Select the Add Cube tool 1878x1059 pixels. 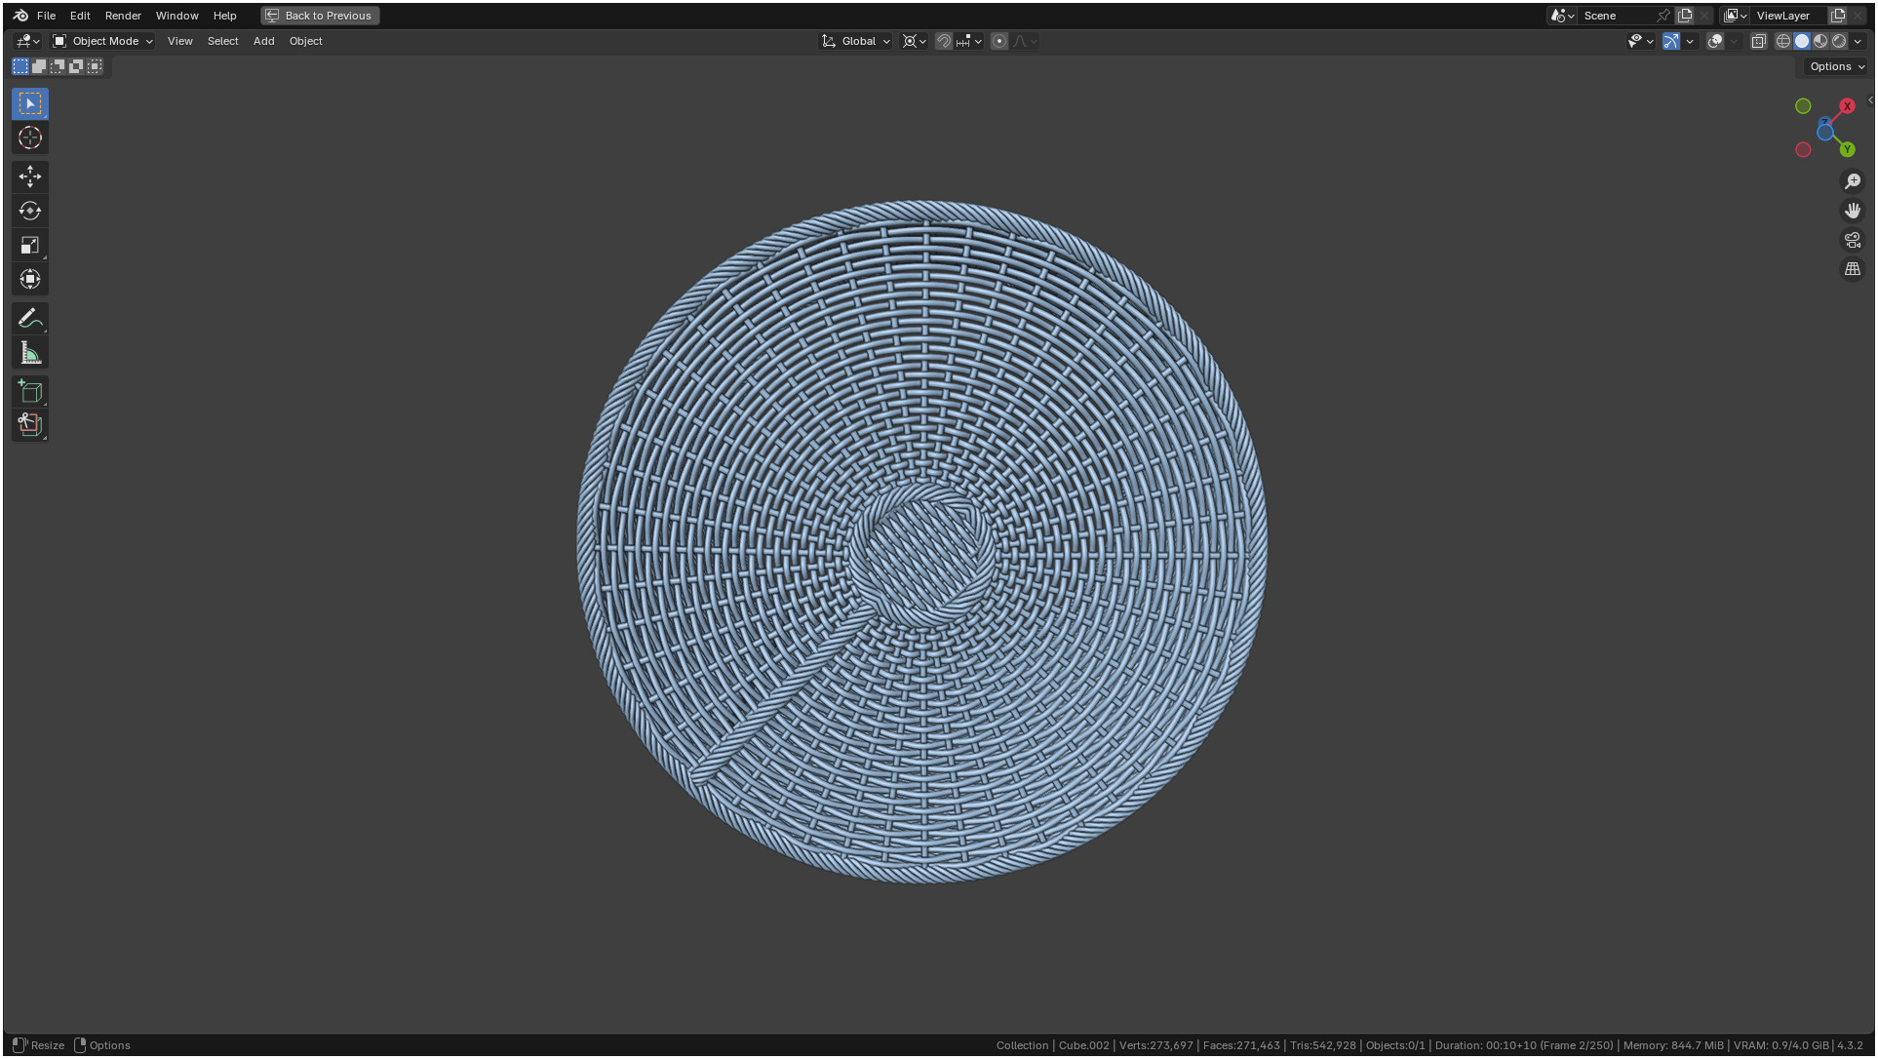(30, 391)
